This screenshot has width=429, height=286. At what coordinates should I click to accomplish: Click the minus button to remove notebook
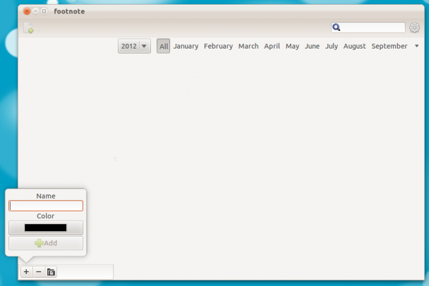(x=39, y=272)
